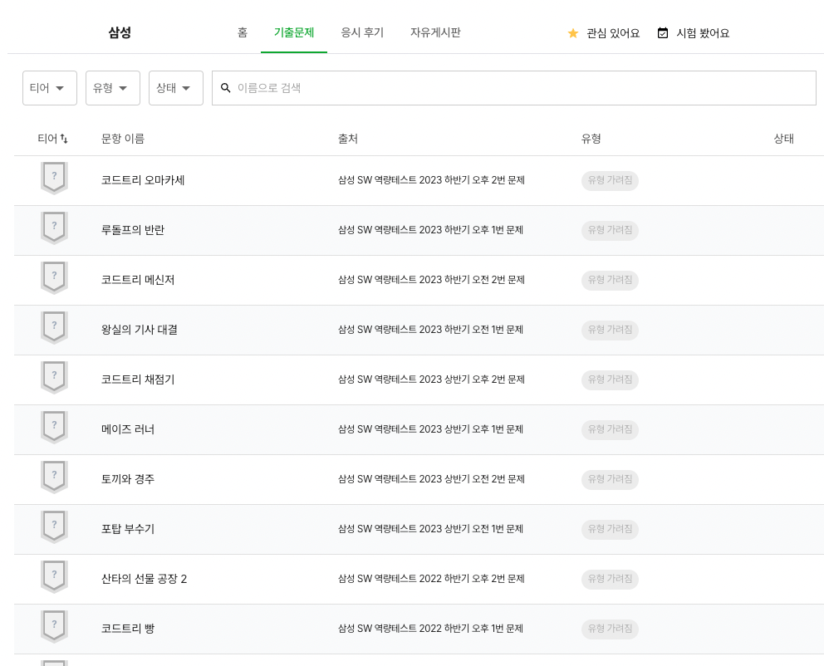Screen dimensions: 824x666
Task: Open the 유형 filter dropdown
Action: point(113,88)
